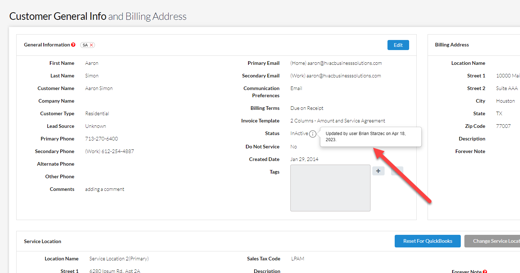This screenshot has width=520, height=273.
Task: Remove the SA tag with its X
Action: coord(92,45)
